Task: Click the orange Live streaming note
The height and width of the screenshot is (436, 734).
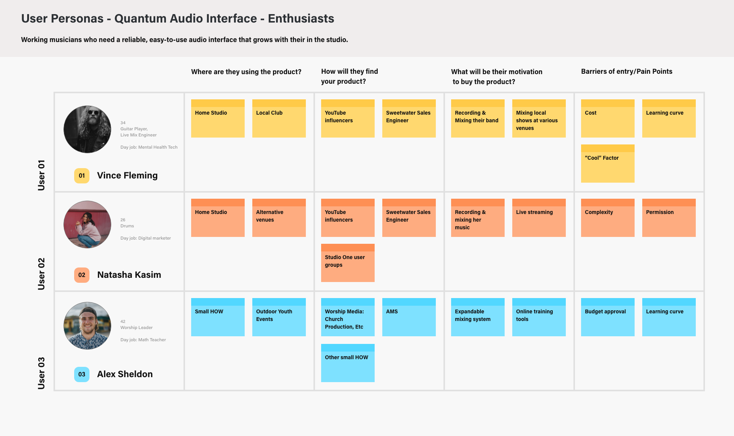Action: pos(539,218)
